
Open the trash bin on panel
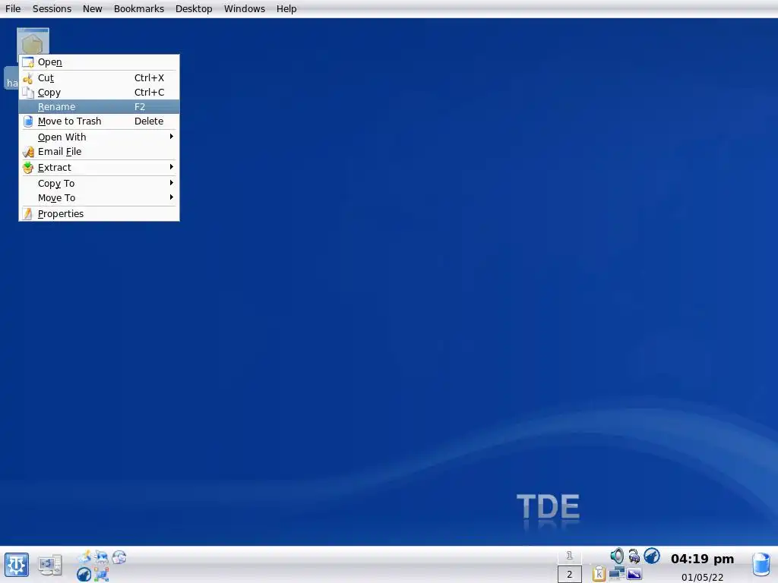coord(761,566)
